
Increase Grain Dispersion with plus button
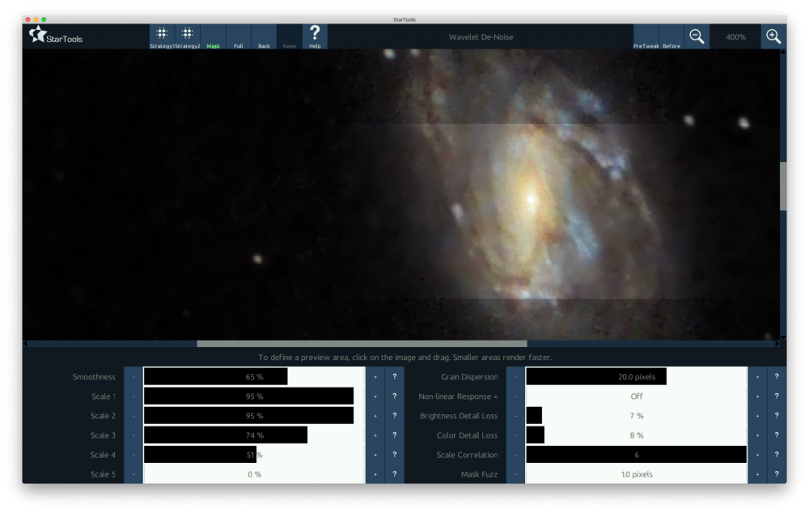(757, 377)
